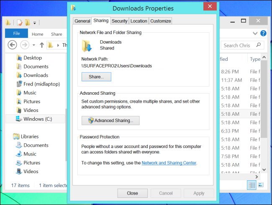This screenshot has height=205, width=272.
Task: Select the details view icon in status bar
Action: (x=251, y=185)
